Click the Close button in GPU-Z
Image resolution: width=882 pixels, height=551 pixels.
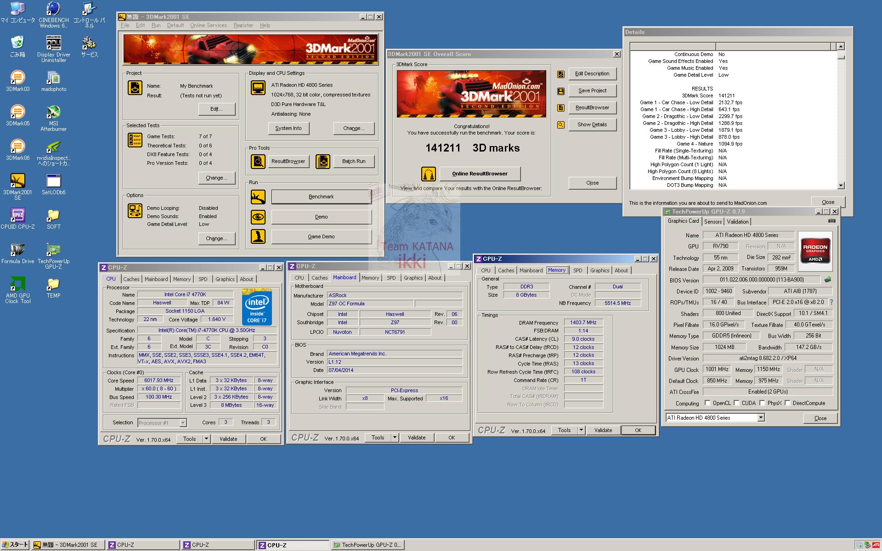820,418
